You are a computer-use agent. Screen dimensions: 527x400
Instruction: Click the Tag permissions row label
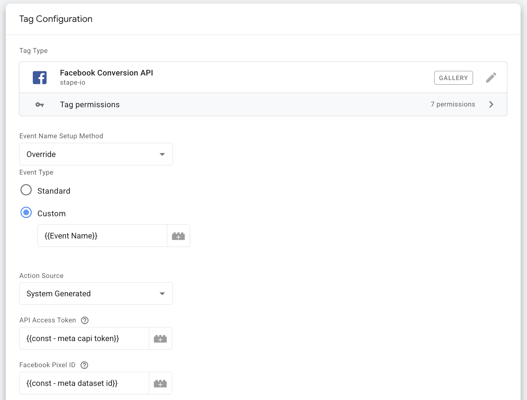click(x=90, y=104)
